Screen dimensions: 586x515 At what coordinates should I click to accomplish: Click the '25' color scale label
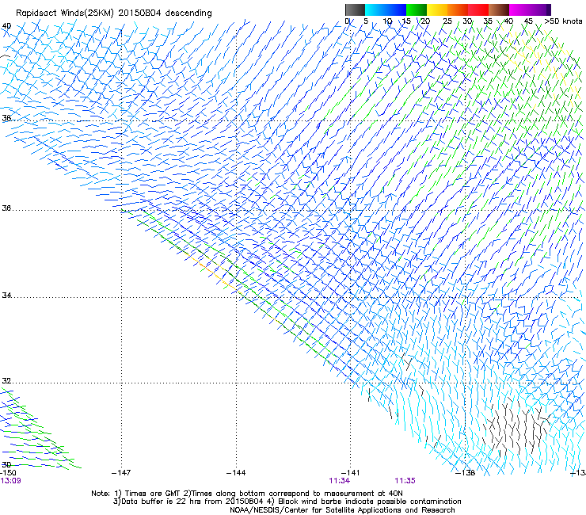(x=447, y=21)
